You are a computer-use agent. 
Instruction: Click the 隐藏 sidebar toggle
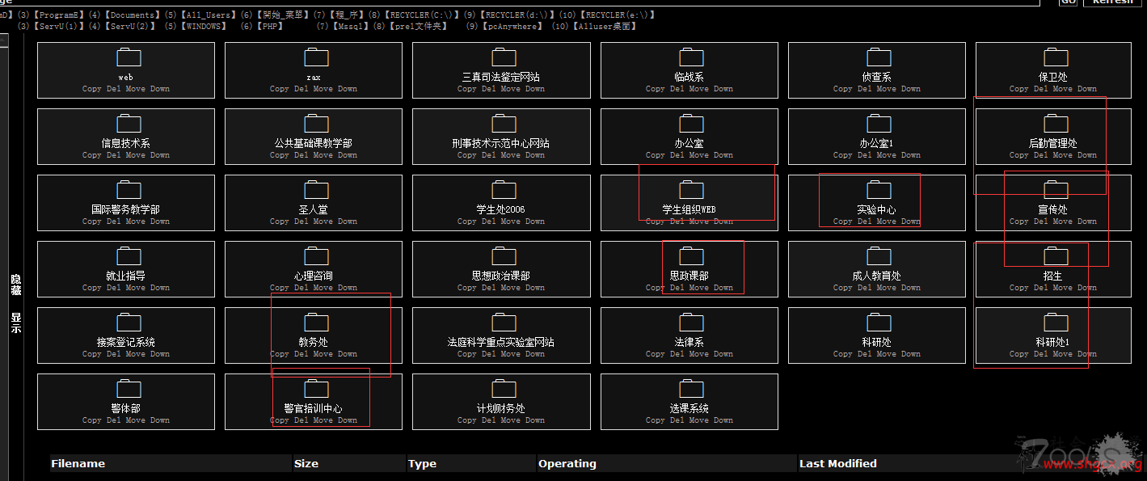[15, 285]
